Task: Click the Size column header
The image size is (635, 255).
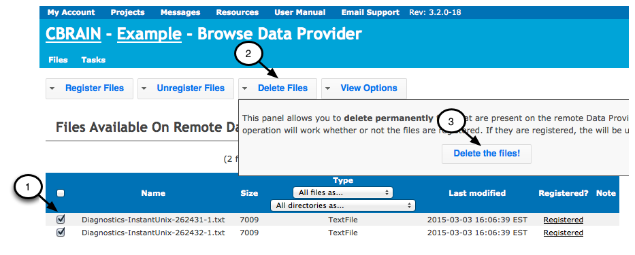Action: point(249,193)
